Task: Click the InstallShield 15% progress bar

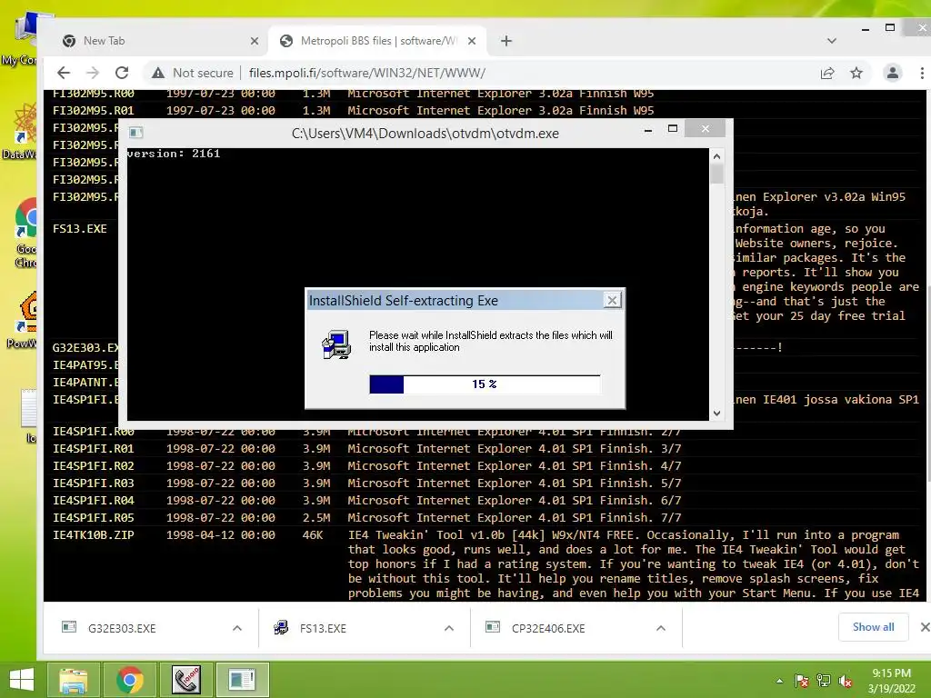Action: click(x=485, y=384)
